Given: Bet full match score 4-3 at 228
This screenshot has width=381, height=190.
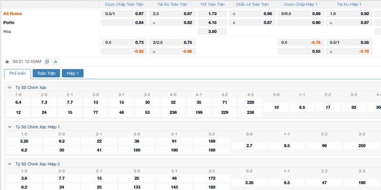Looking at the screenshot, I should 251,102.
